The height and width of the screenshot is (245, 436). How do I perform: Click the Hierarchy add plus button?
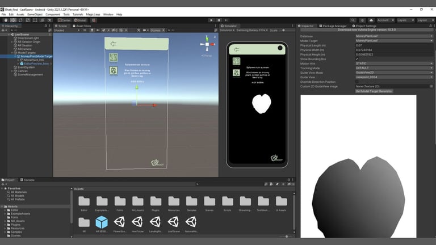pyautogui.click(x=3, y=30)
